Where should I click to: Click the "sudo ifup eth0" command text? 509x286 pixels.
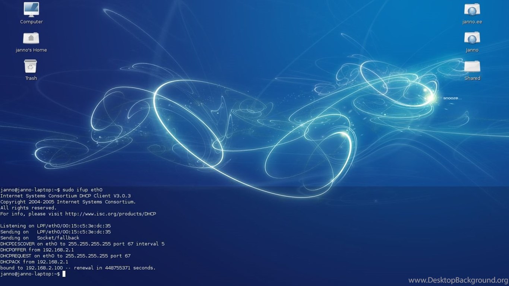point(82,190)
